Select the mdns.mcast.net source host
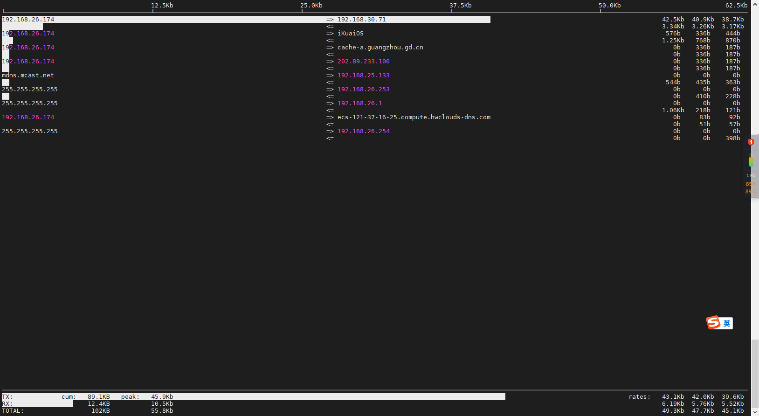 [x=28, y=75]
